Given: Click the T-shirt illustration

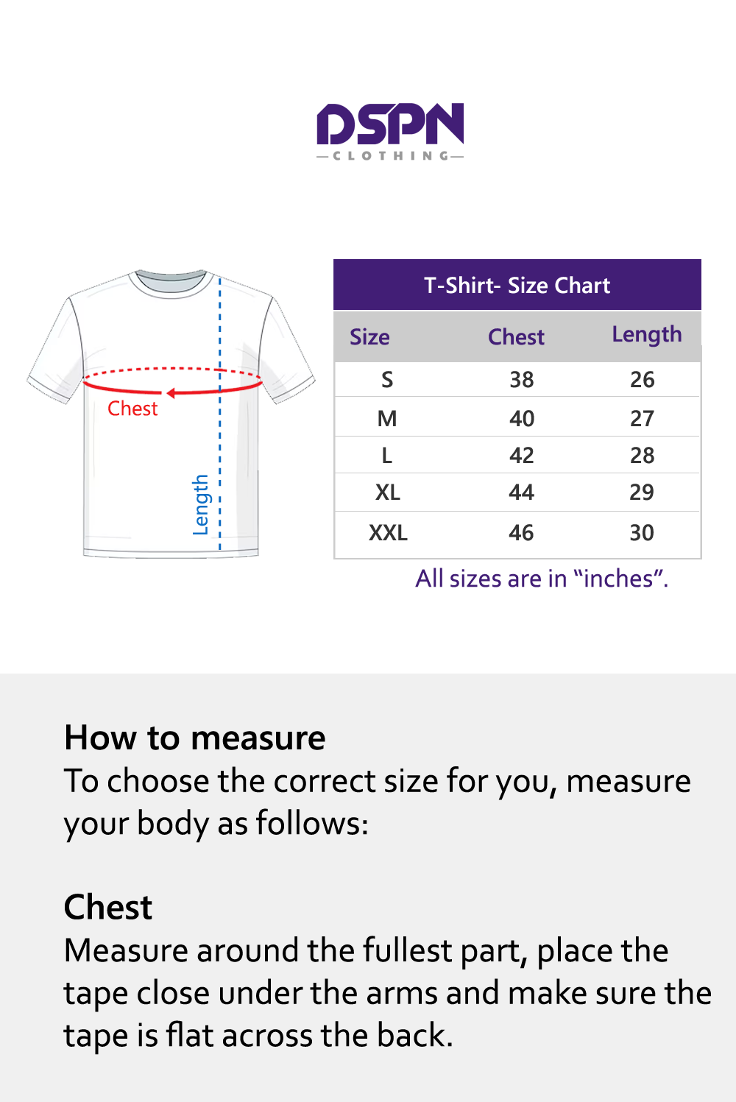Looking at the screenshot, I should 171,414.
